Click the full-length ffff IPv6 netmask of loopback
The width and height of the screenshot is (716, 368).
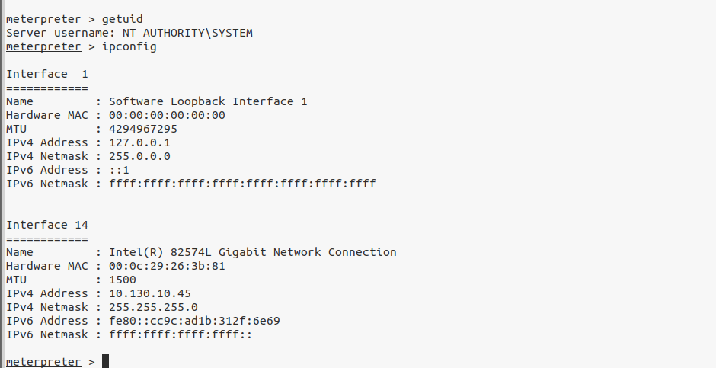(x=242, y=184)
